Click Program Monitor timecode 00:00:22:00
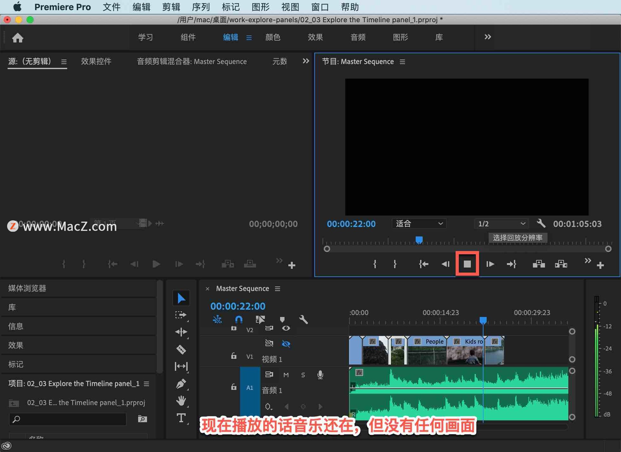The image size is (621, 452). pyautogui.click(x=351, y=224)
